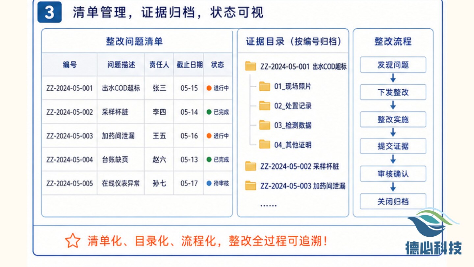Click the 待审核 status label
474x267 pixels.
click(x=221, y=183)
